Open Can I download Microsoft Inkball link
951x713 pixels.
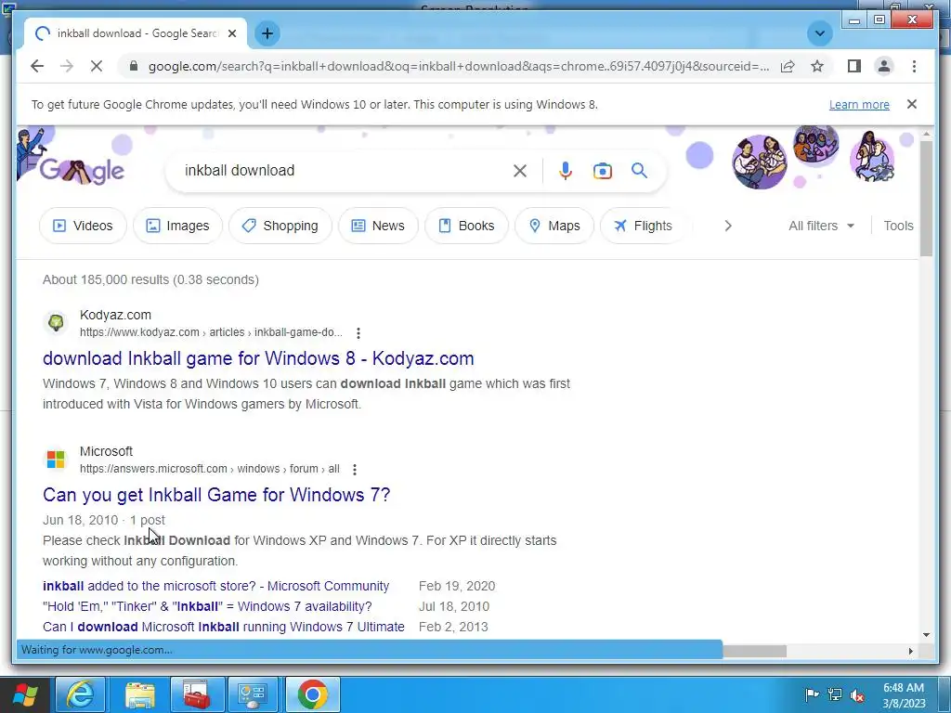223,627
